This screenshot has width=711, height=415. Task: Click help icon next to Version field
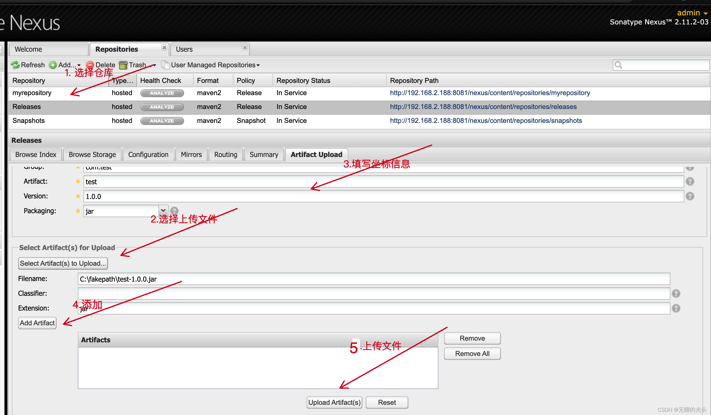click(x=690, y=196)
